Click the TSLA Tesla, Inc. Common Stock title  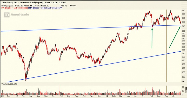[x=23, y=3]
